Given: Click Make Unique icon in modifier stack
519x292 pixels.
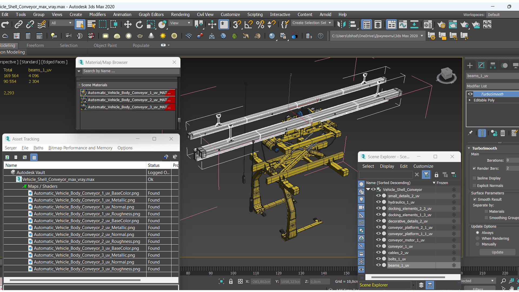Looking at the screenshot, I should point(494,133).
